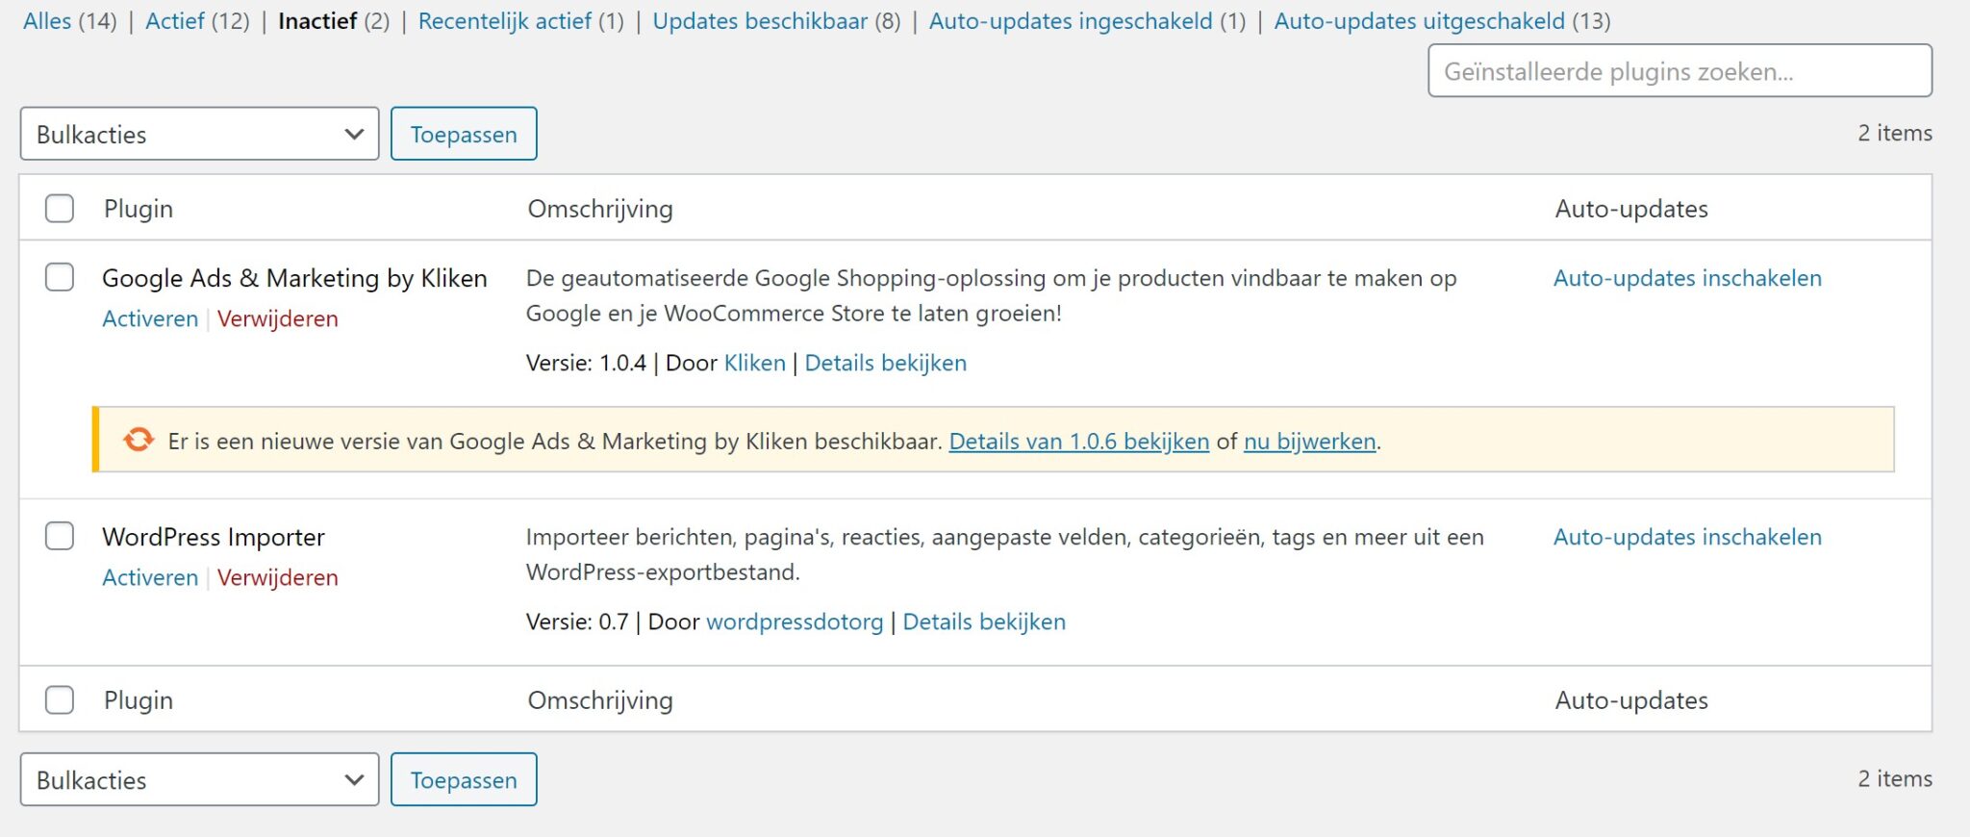View details of WordPress Importer plugin
This screenshot has height=837, width=1970.
pos(984,621)
